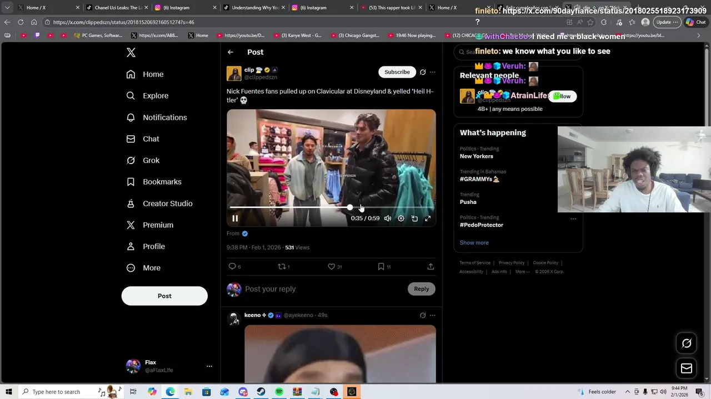Open the Cookie Policy link

point(545,263)
